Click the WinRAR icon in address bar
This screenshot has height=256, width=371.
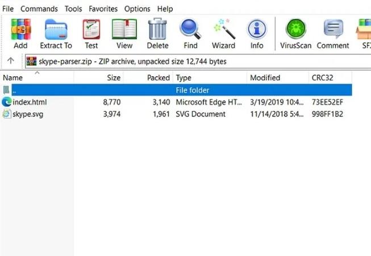(31, 61)
